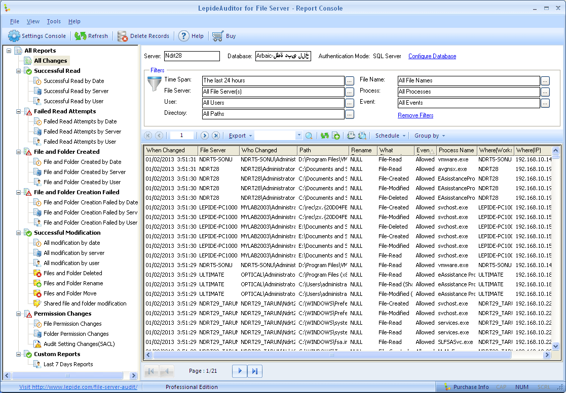Collapse the Successful Read node

pyautogui.click(x=18, y=71)
